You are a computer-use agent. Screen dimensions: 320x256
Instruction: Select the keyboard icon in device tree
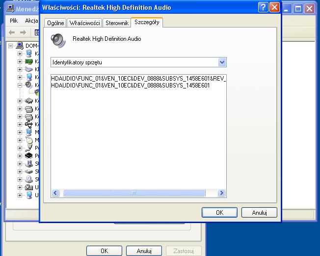(29, 69)
